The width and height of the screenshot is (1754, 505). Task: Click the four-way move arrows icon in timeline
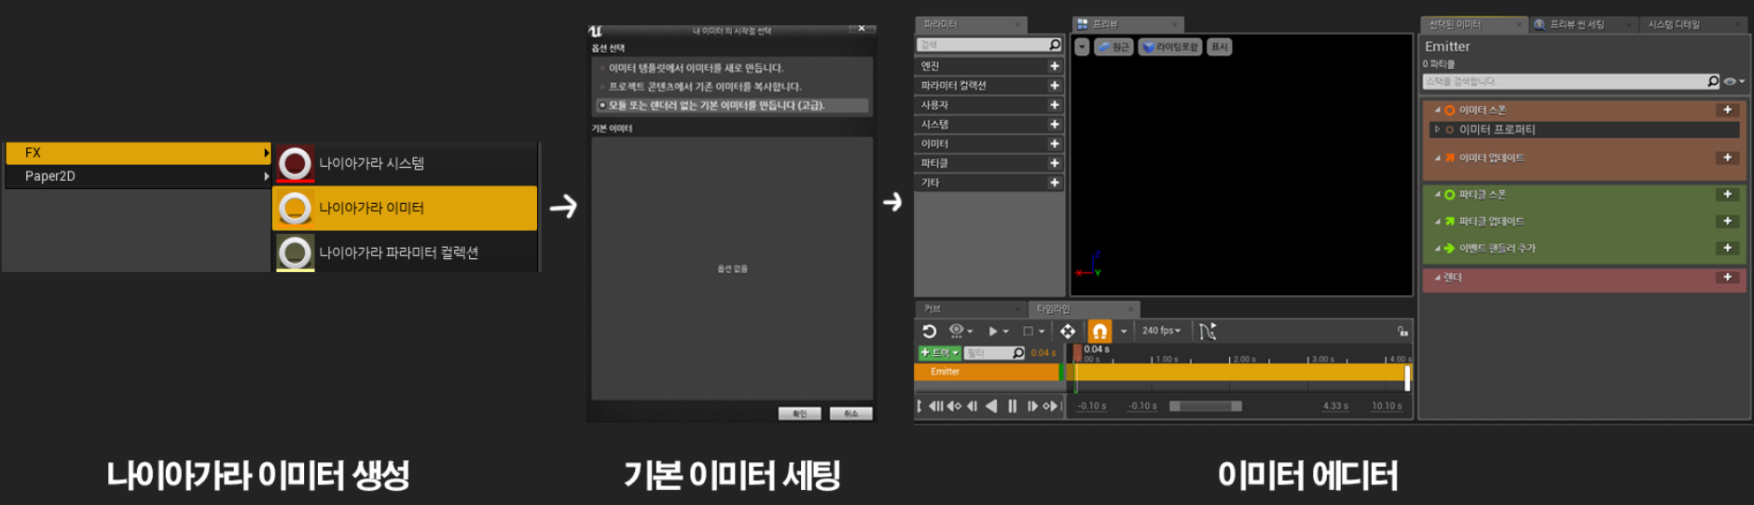[1068, 331]
